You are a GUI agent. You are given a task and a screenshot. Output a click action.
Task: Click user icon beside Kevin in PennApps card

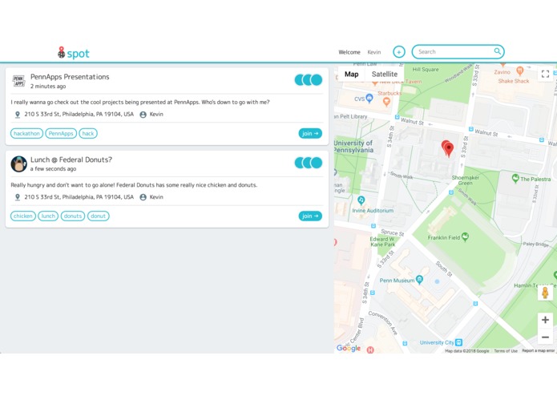(x=143, y=115)
